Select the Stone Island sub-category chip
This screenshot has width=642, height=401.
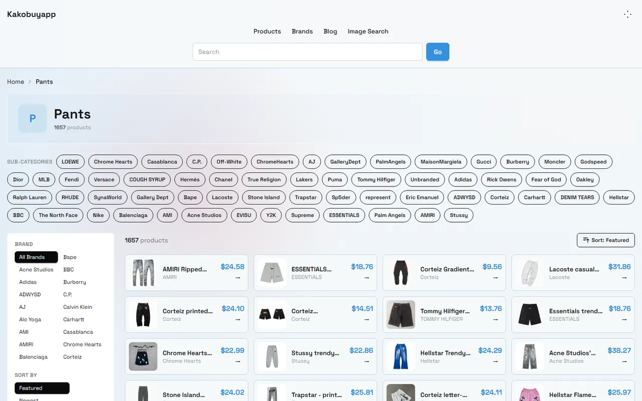point(264,197)
